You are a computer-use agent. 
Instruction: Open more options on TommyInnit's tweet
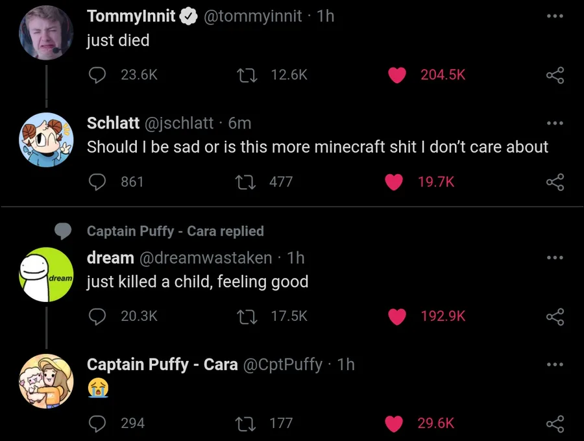[x=555, y=16]
